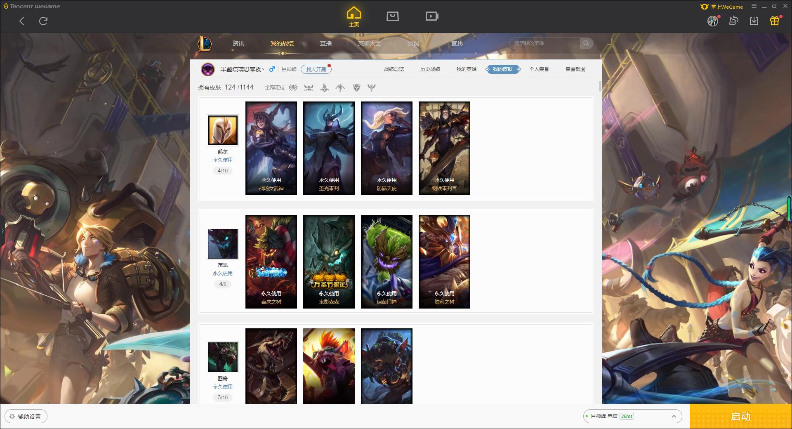Screen dimensions: 792x429
Task: Open the 鬼影森森 skin card
Action: [329, 262]
